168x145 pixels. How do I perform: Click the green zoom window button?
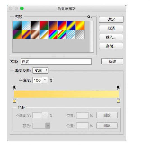[x=22, y=8]
